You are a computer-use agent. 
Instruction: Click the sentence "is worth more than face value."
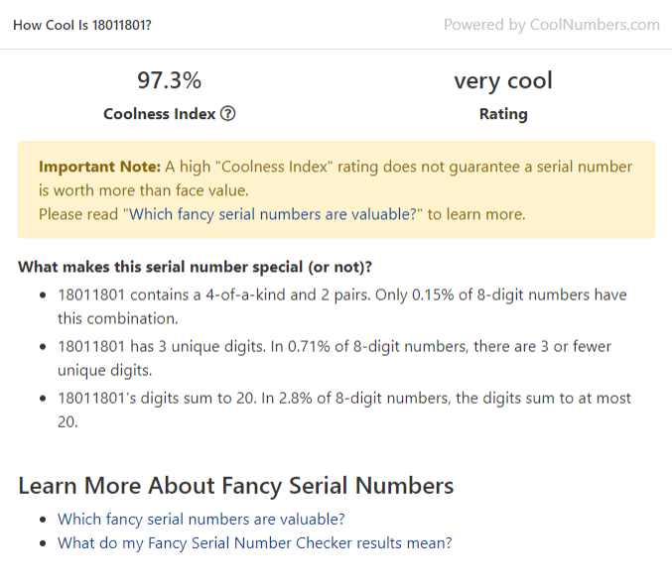tap(144, 190)
